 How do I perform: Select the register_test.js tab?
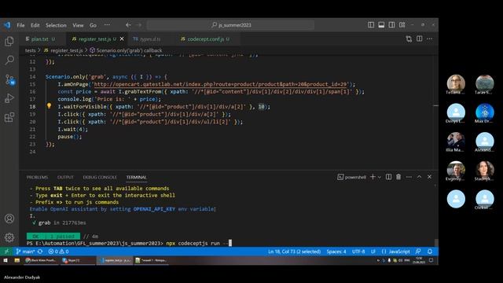click(x=94, y=39)
